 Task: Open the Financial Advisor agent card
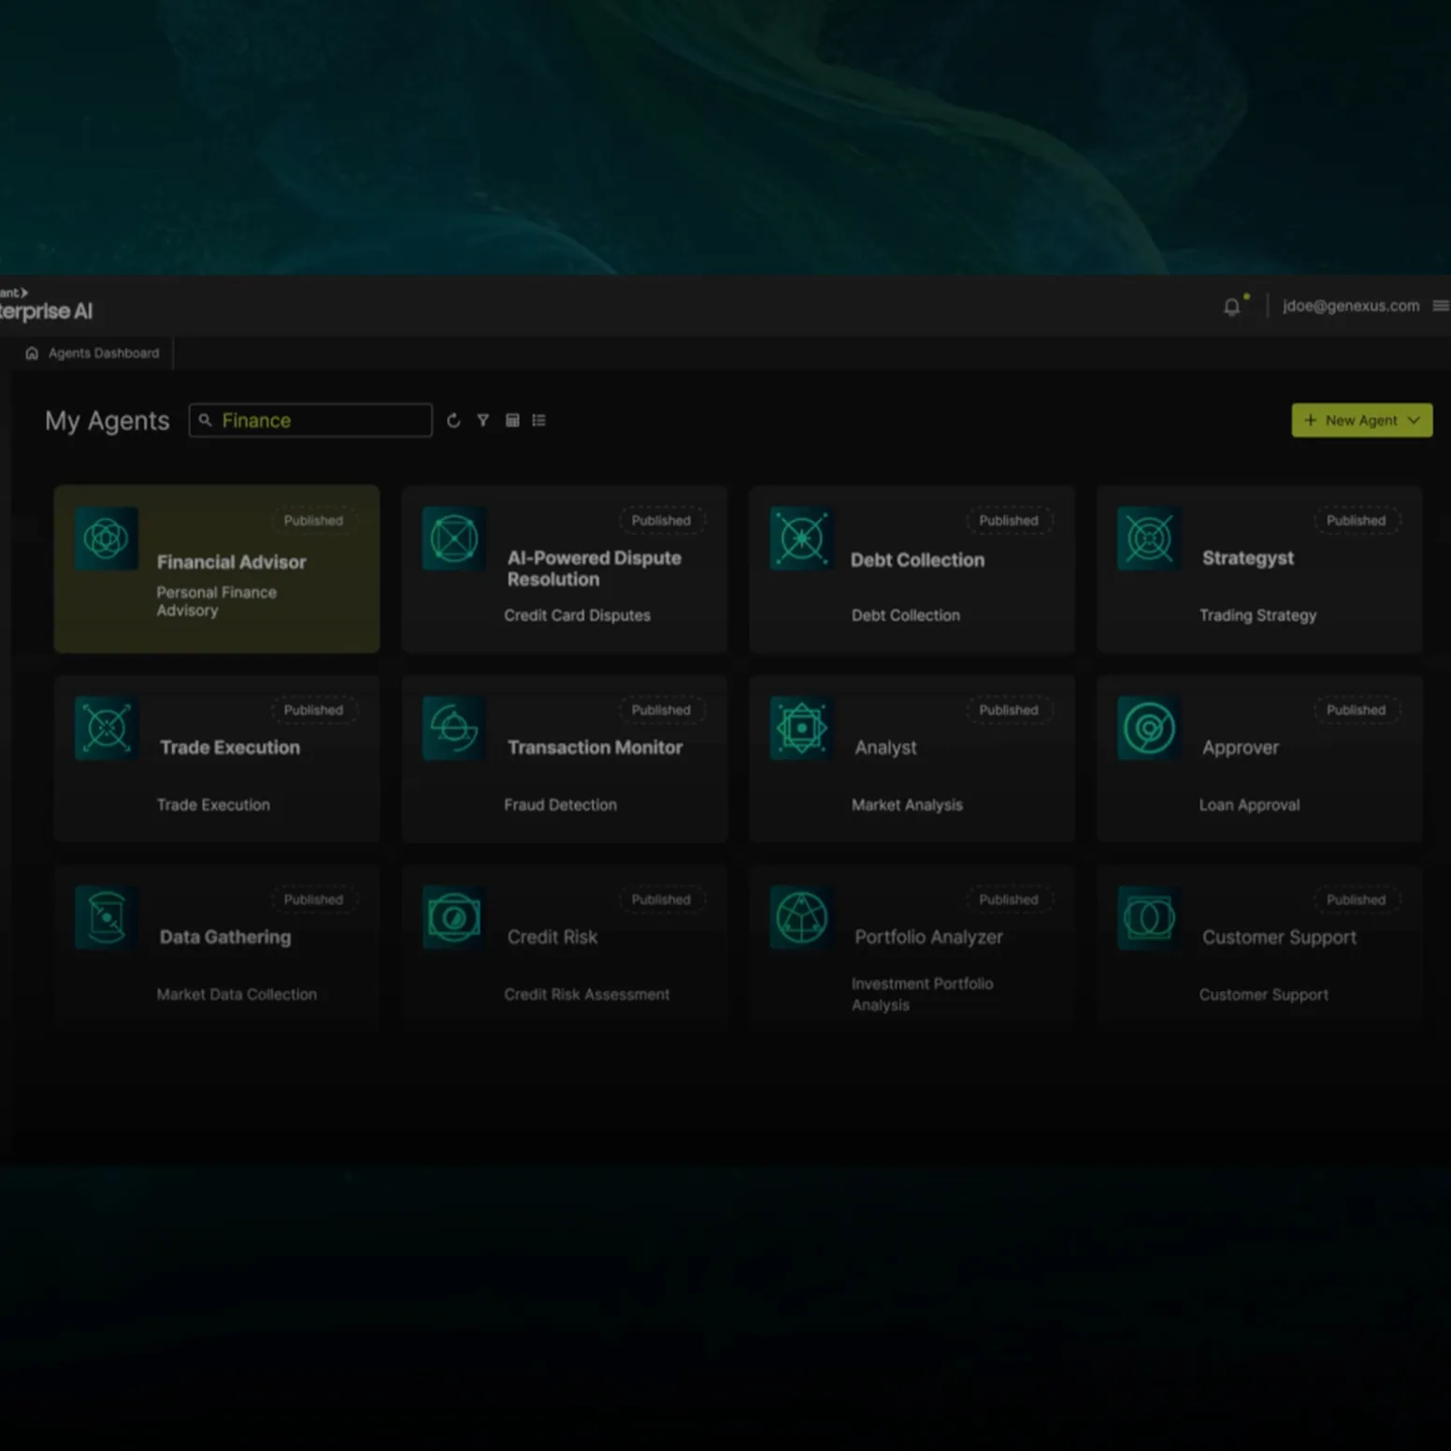tap(217, 568)
